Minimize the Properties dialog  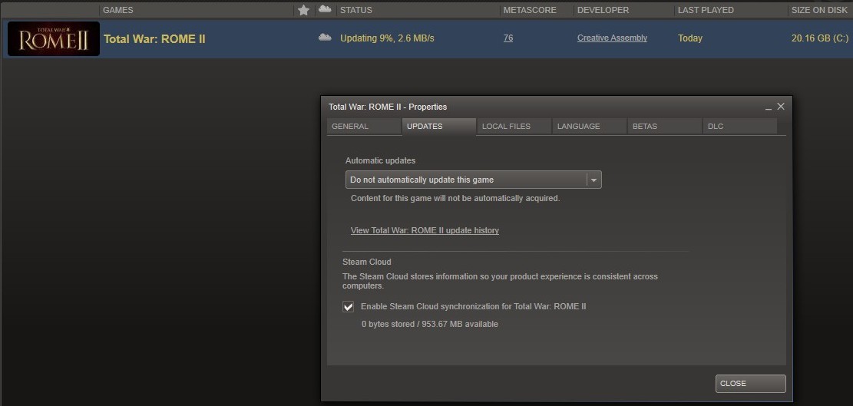tap(768, 107)
